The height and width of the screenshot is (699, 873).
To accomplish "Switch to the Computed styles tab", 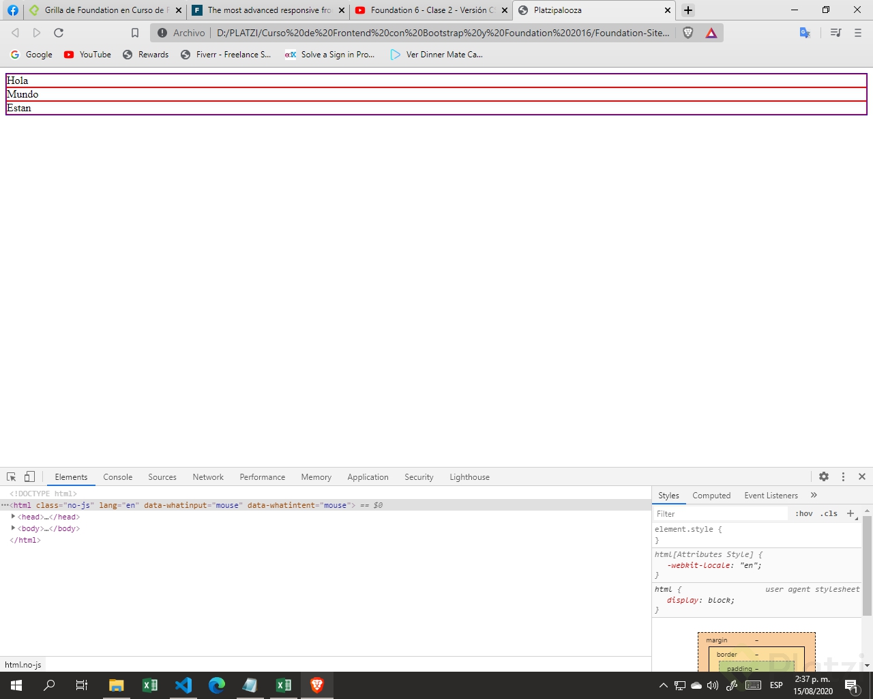I will click(711, 496).
